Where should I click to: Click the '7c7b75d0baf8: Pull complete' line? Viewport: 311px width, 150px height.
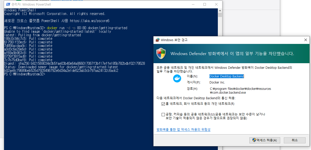[x=28, y=60]
